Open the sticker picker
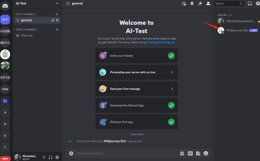The image size is (260, 161). pyautogui.click(x=198, y=153)
